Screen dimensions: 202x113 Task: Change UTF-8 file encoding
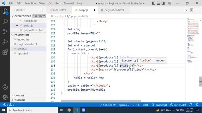(x=136, y=105)
